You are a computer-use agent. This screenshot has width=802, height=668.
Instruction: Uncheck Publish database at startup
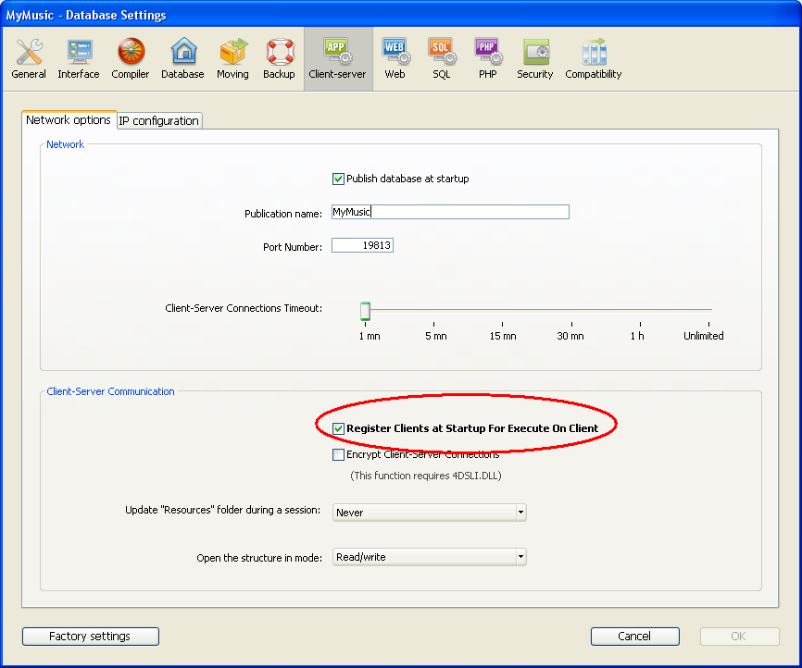click(338, 179)
